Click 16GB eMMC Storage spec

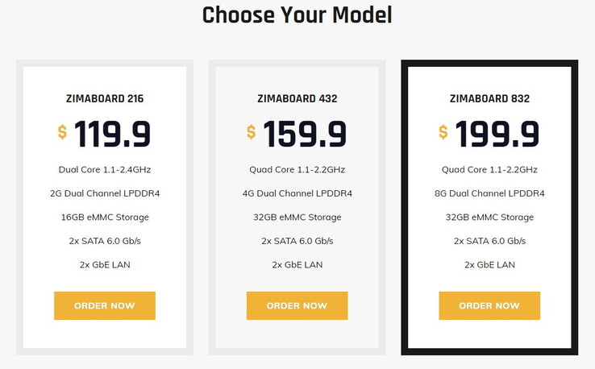(x=105, y=217)
